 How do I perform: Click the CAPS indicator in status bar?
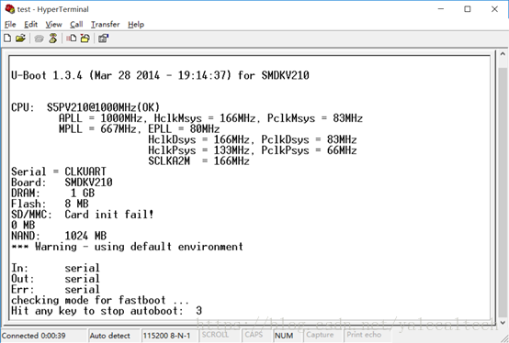[254, 335]
